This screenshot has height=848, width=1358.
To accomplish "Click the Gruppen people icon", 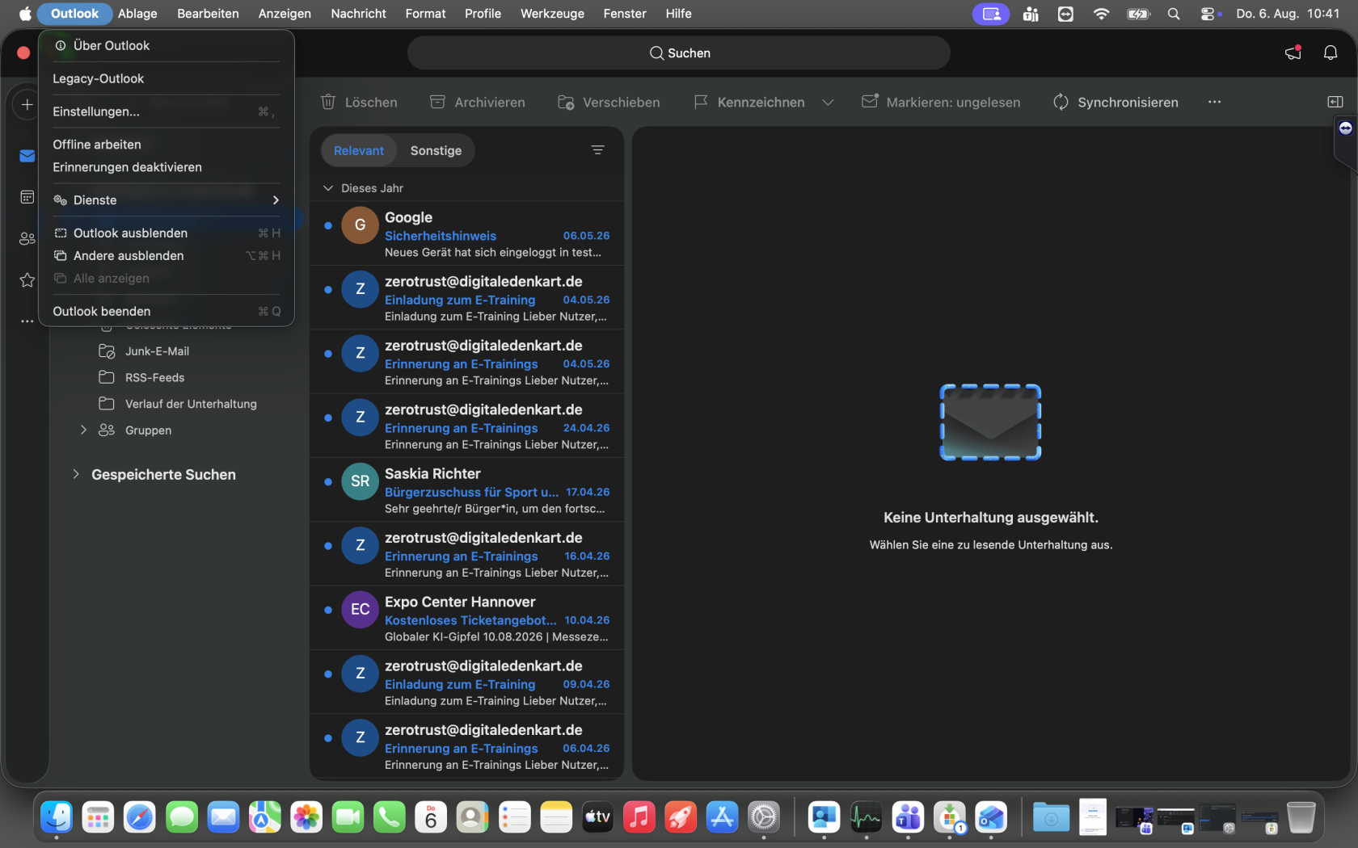I will tap(107, 430).
